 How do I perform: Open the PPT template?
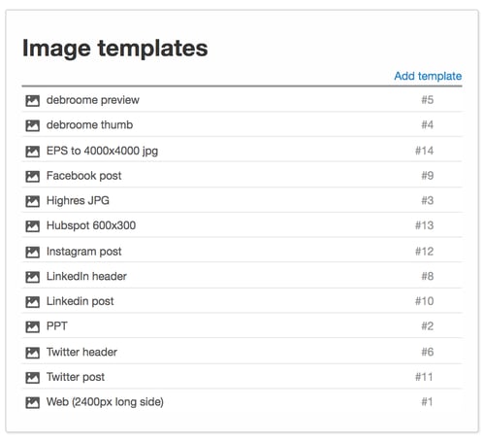click(57, 325)
